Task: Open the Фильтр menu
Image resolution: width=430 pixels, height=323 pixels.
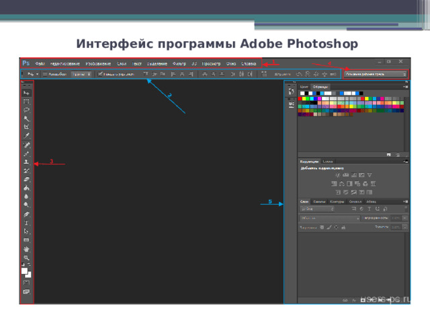Action: 179,63
